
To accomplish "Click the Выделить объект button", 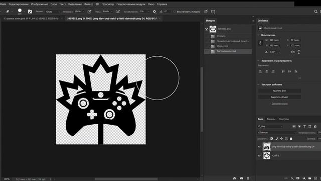I will point(279,97).
